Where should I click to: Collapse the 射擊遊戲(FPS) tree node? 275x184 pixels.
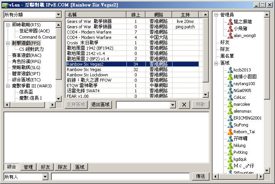pyautogui.click(x=8, y=43)
